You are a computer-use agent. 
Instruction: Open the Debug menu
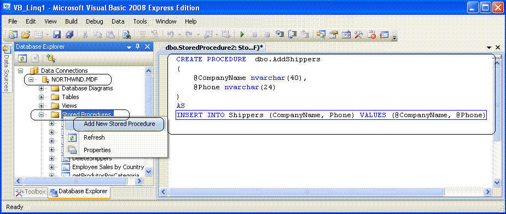94,22
